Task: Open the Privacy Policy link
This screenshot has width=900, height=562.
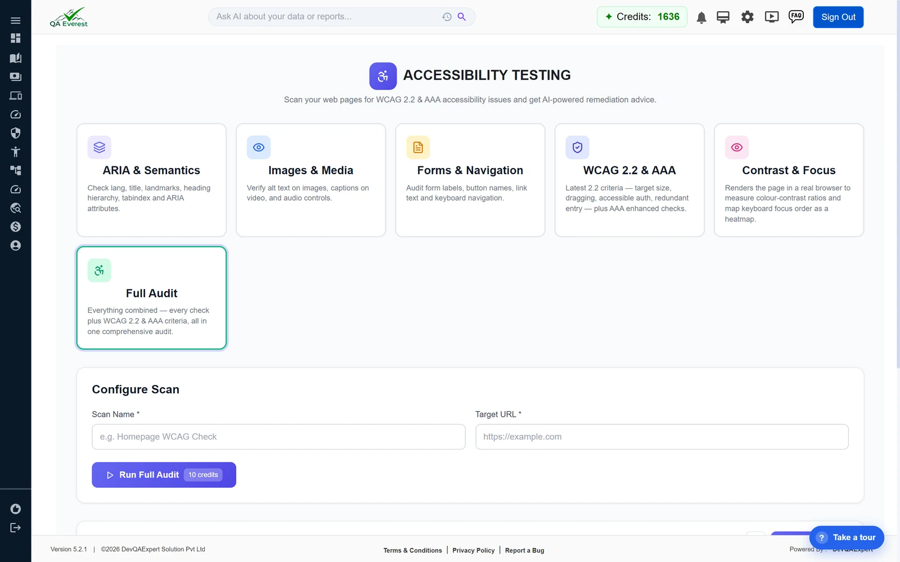Action: pos(474,550)
